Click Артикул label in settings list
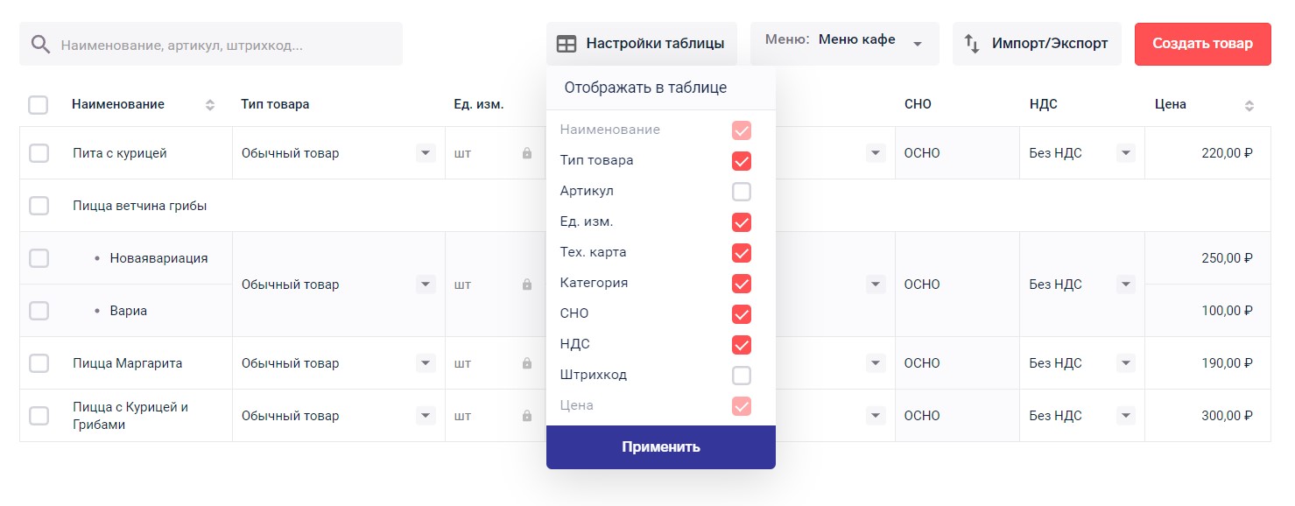1295x506 pixels. pos(587,191)
